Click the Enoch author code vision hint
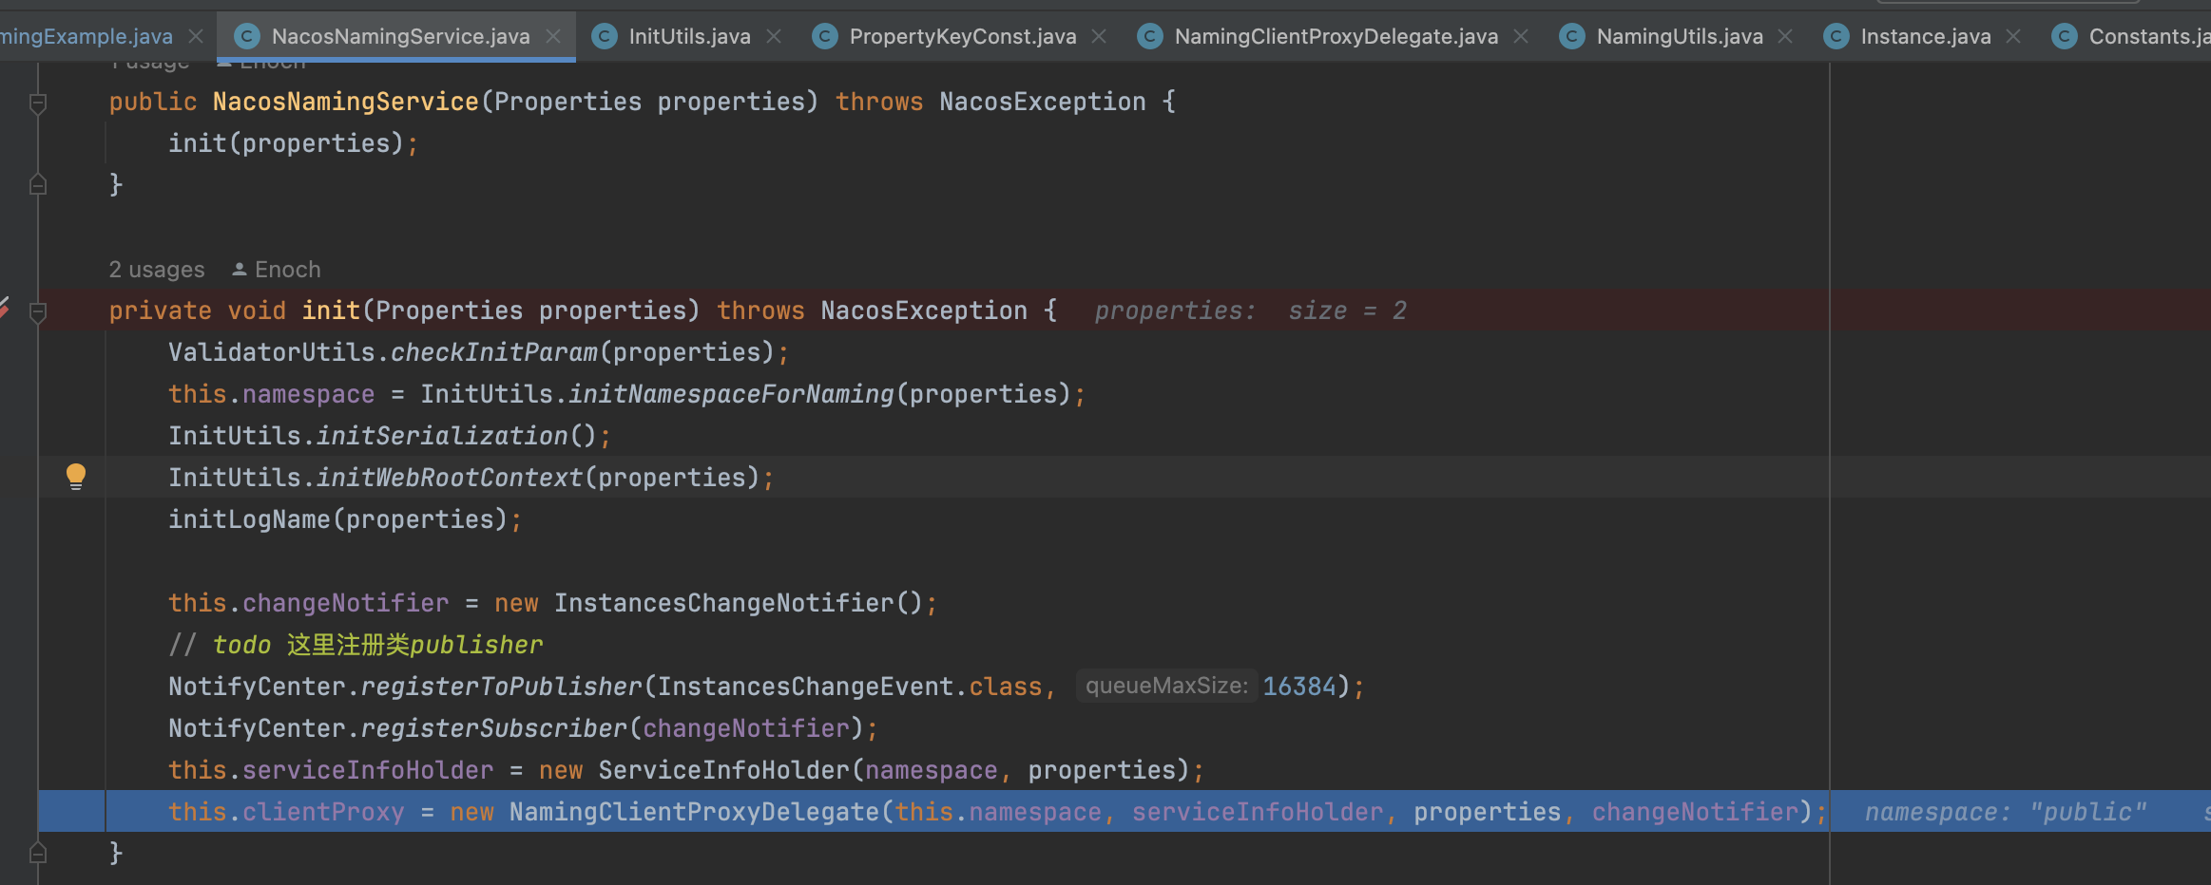 point(277,270)
